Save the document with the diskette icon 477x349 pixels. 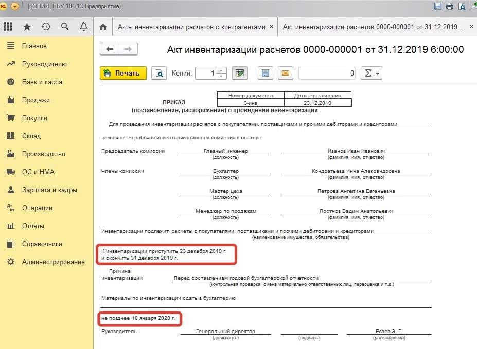click(266, 73)
